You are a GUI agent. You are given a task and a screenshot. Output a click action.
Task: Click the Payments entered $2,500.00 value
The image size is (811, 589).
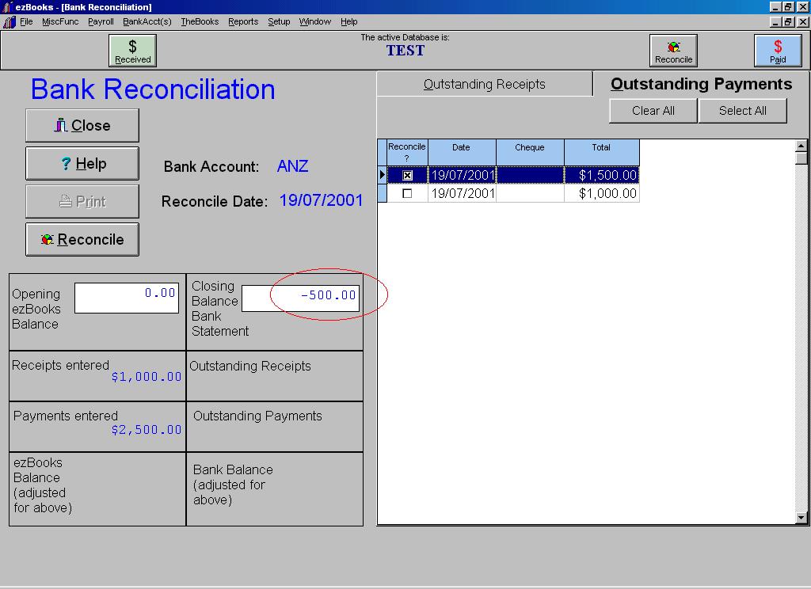(147, 430)
